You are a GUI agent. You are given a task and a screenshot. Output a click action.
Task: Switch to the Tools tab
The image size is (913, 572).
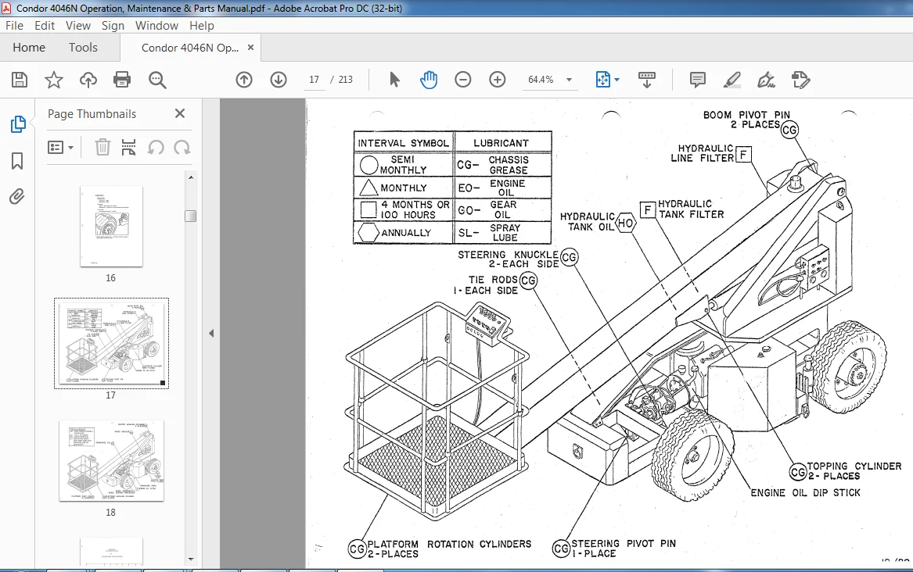coord(83,48)
